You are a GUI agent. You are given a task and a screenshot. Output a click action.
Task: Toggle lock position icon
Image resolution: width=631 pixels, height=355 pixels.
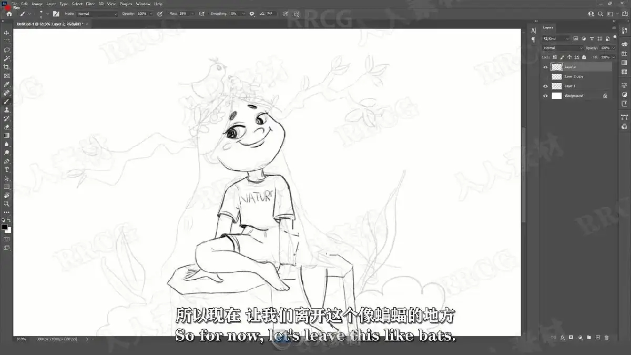point(569,57)
